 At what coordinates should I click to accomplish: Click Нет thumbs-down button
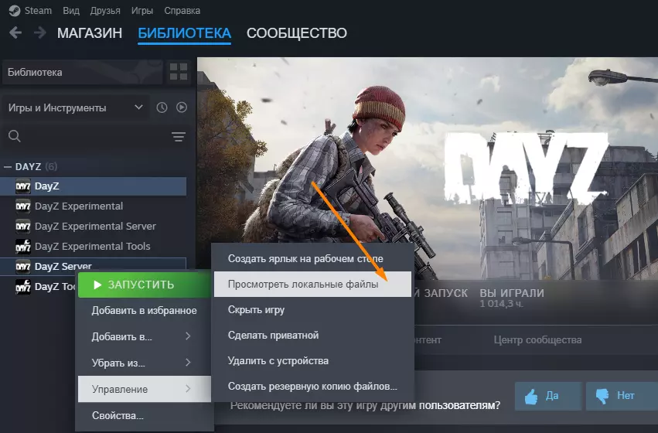point(622,396)
